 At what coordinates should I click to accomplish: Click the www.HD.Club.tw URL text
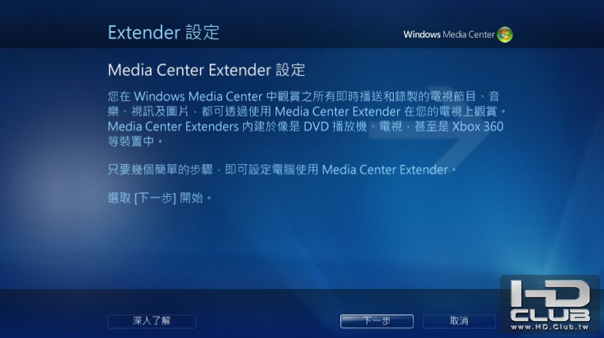click(550, 327)
